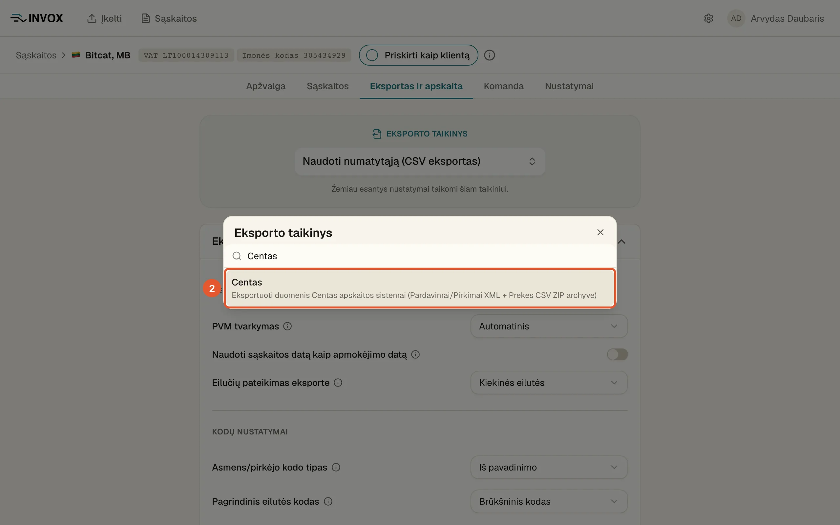Switch to the Nustatymai tab
This screenshot has height=525, width=840.
click(x=569, y=86)
